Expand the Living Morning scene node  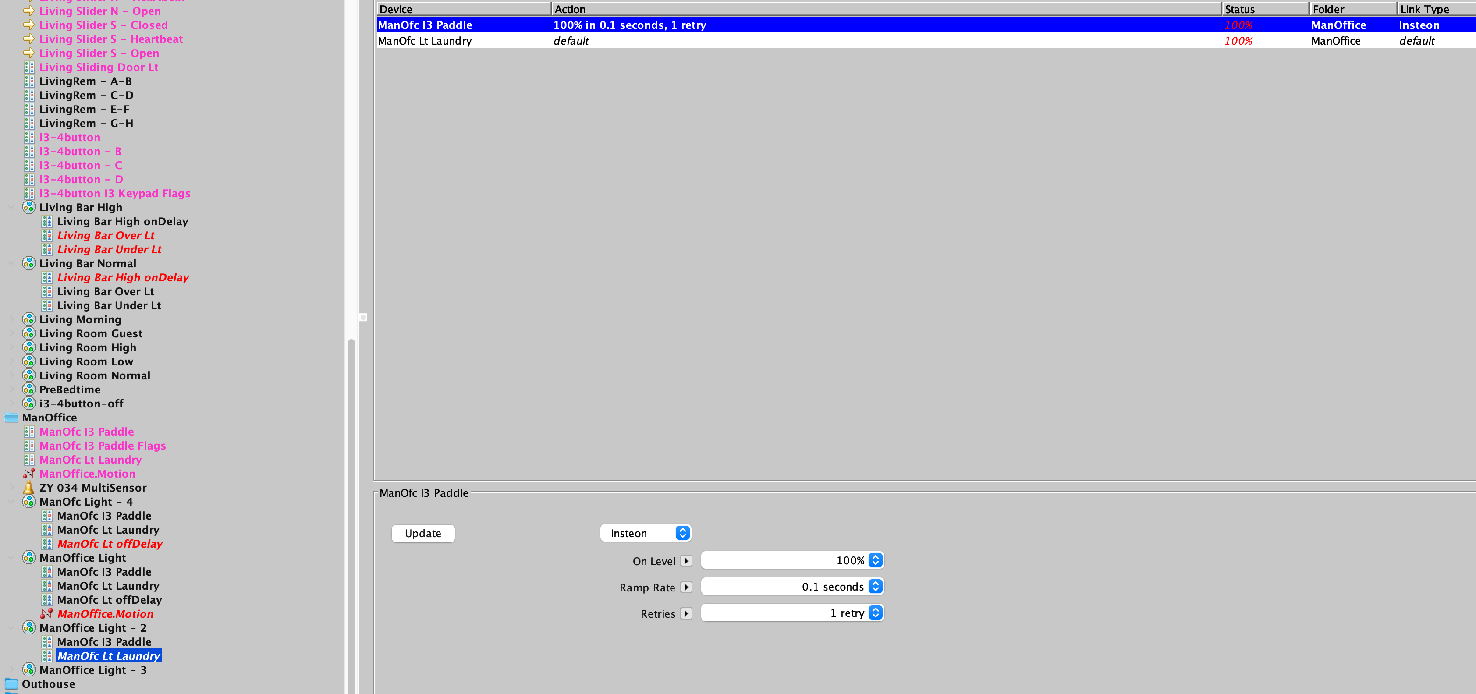[x=11, y=319]
